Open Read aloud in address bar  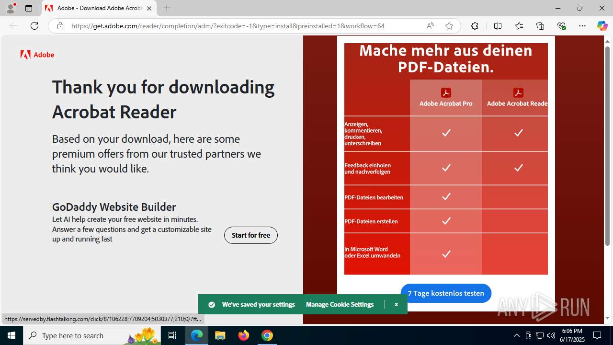[430, 26]
